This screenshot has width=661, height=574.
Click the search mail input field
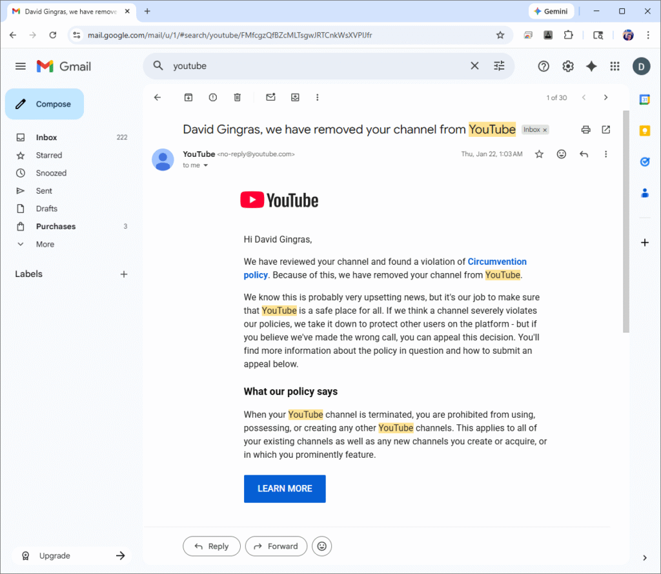click(x=316, y=66)
